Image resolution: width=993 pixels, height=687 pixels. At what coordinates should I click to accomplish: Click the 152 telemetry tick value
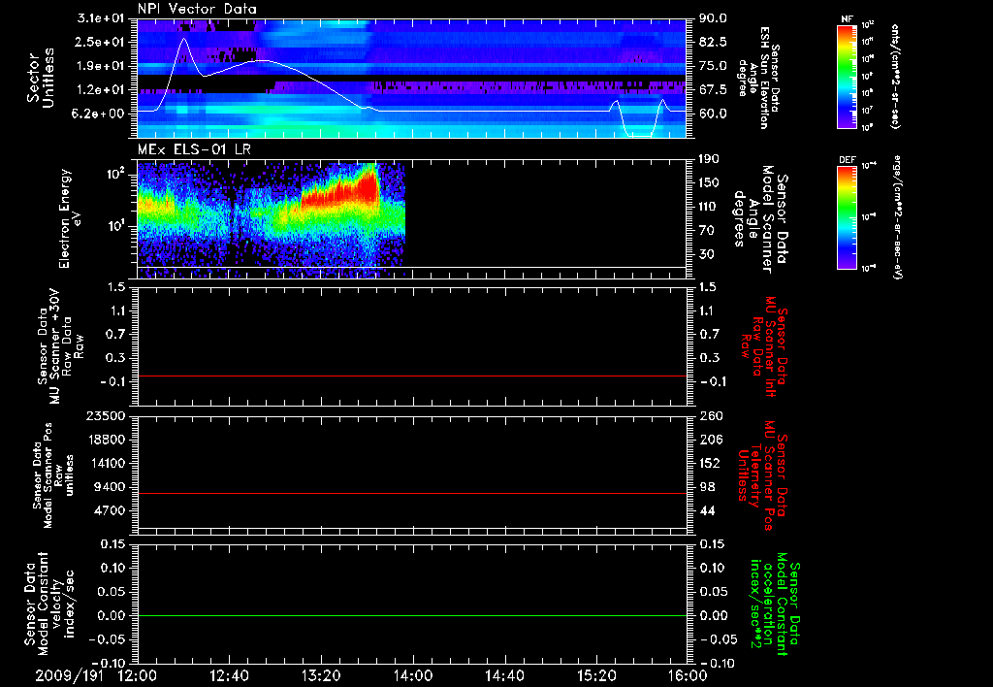711,463
